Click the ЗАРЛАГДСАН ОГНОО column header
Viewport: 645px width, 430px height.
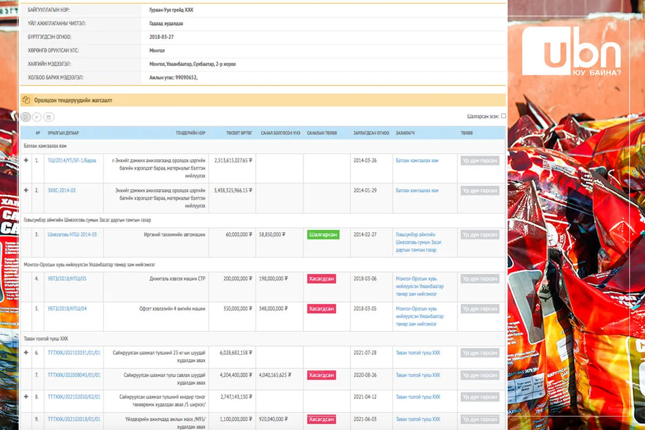tap(371, 133)
